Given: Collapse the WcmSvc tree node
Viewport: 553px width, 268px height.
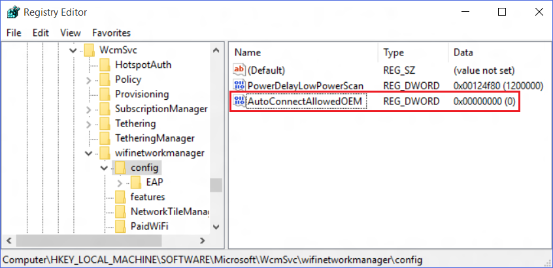Looking at the screenshot, I should click(73, 50).
